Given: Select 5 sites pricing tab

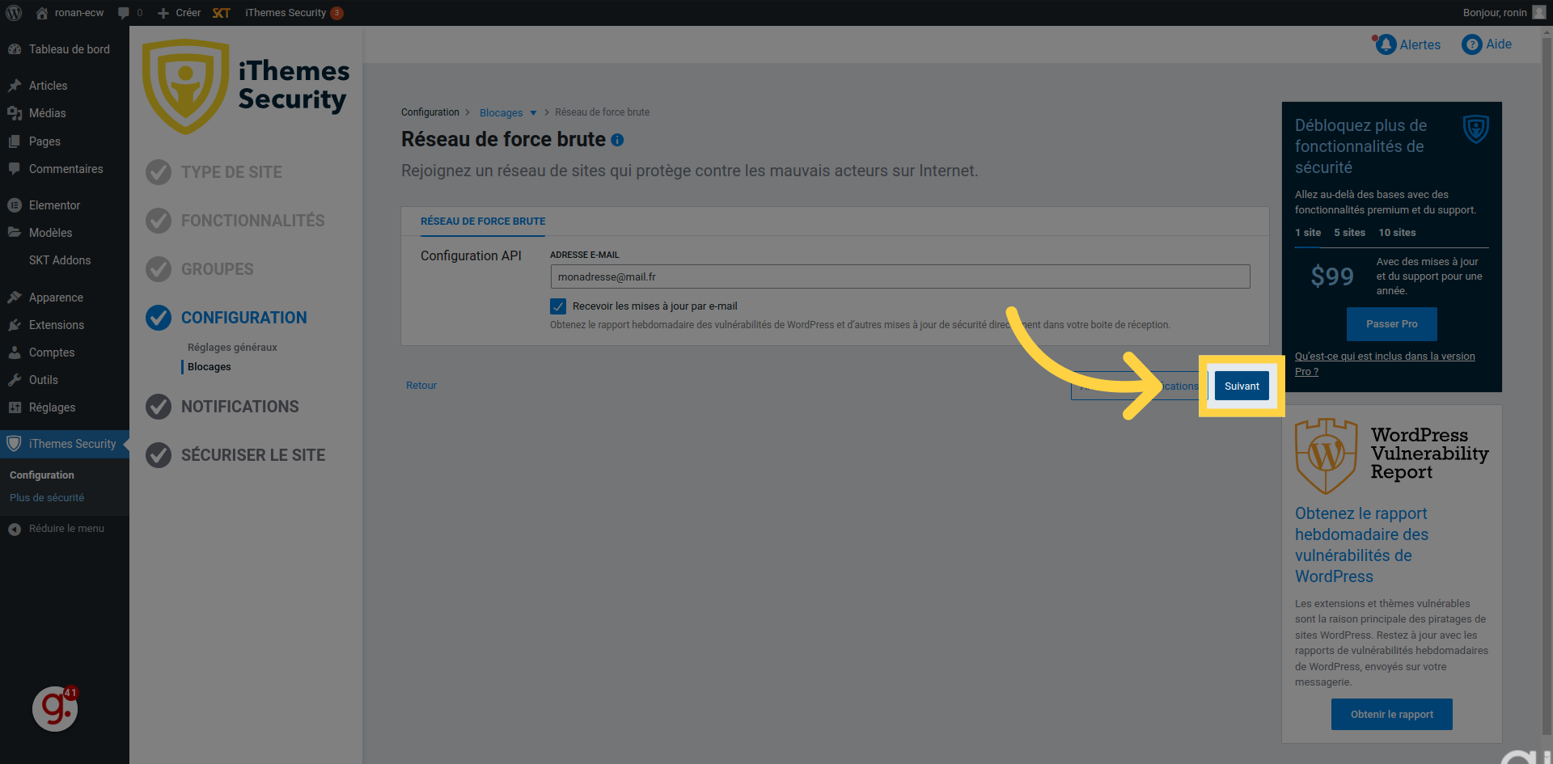Looking at the screenshot, I should click(1349, 233).
